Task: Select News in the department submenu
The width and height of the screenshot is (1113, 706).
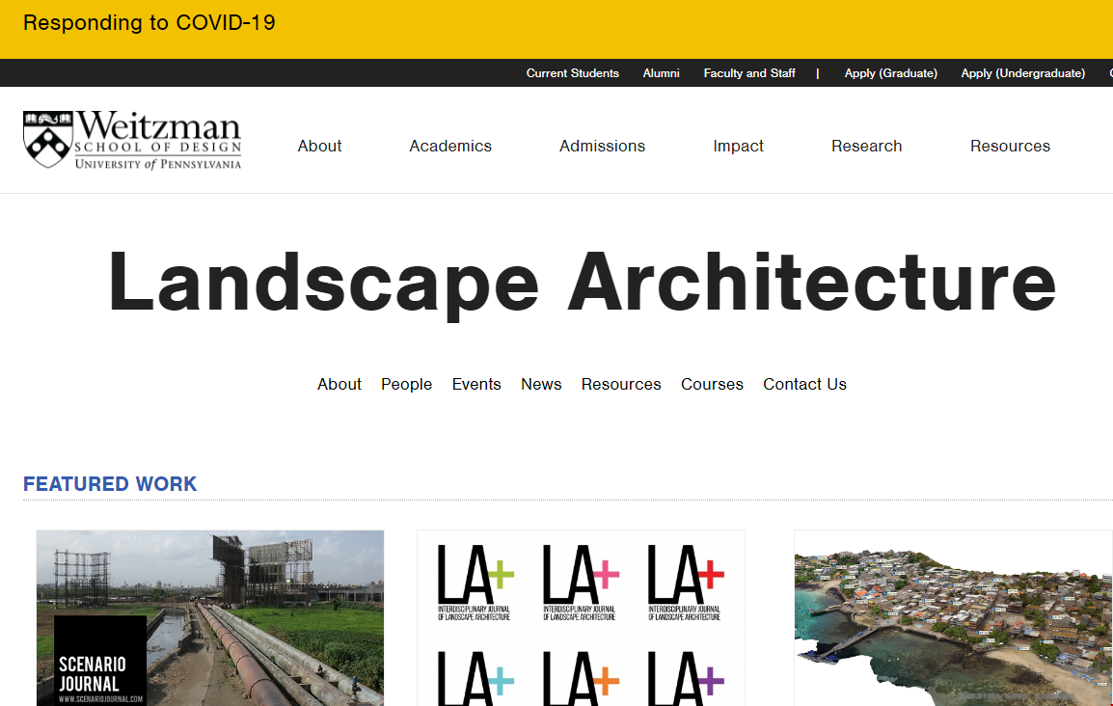Action: click(541, 384)
